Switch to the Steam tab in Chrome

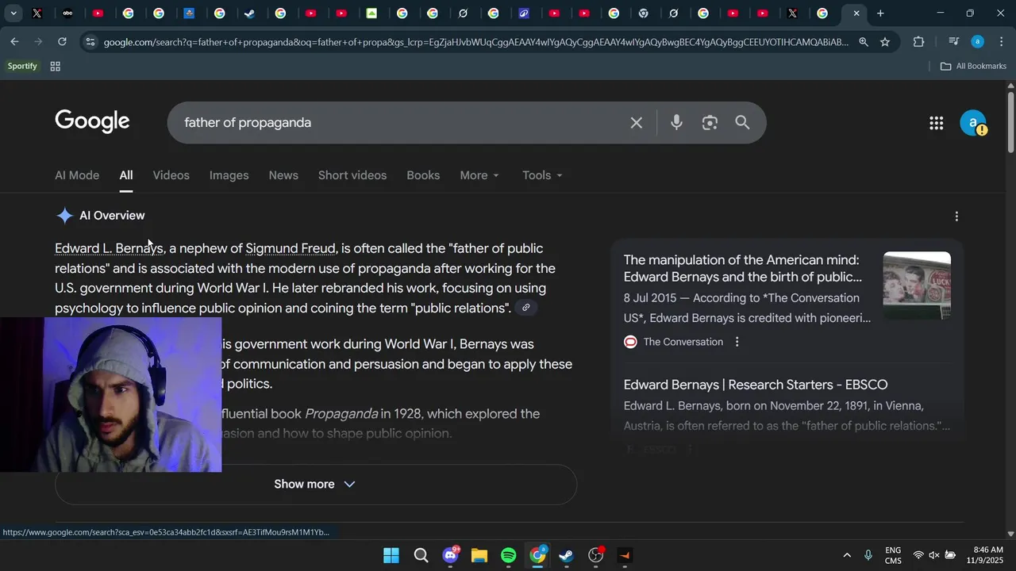pos(250,13)
